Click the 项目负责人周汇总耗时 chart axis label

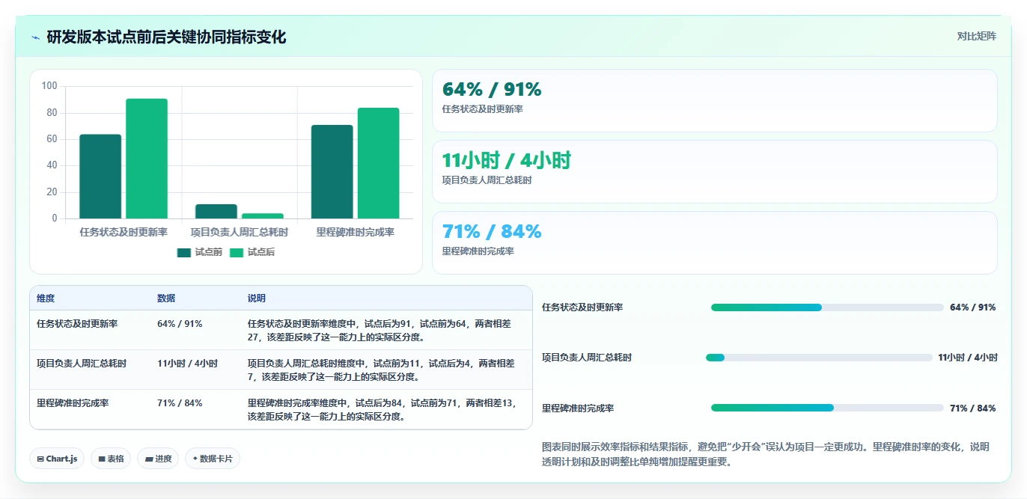[x=240, y=233]
